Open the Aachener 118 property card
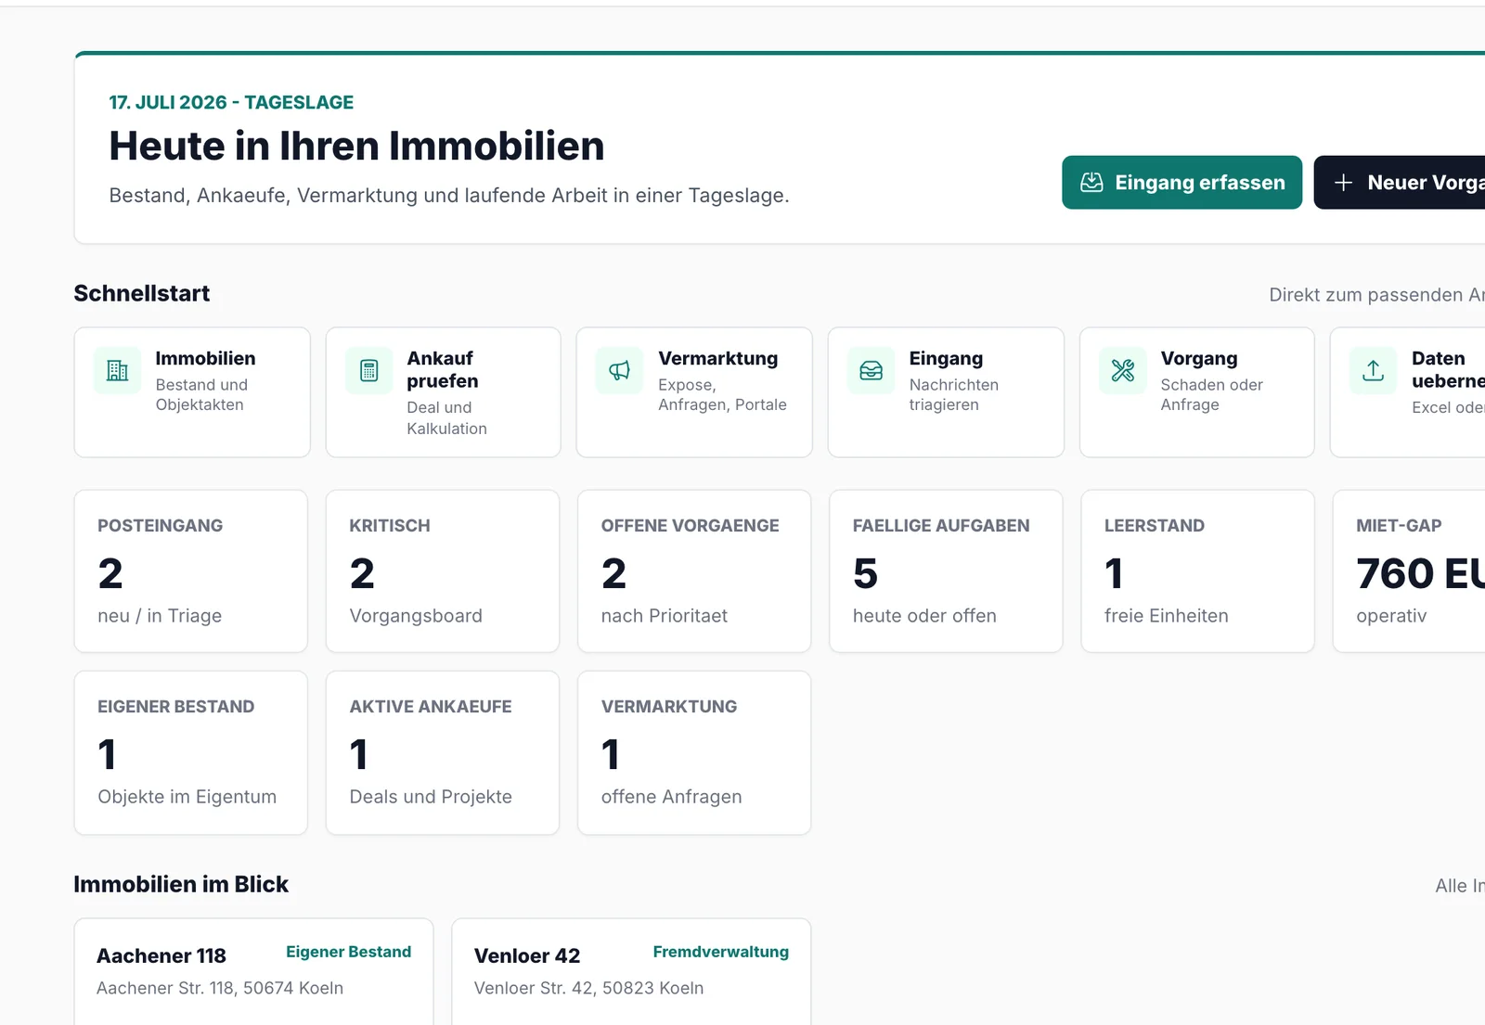This screenshot has height=1025, width=1485. point(253,972)
